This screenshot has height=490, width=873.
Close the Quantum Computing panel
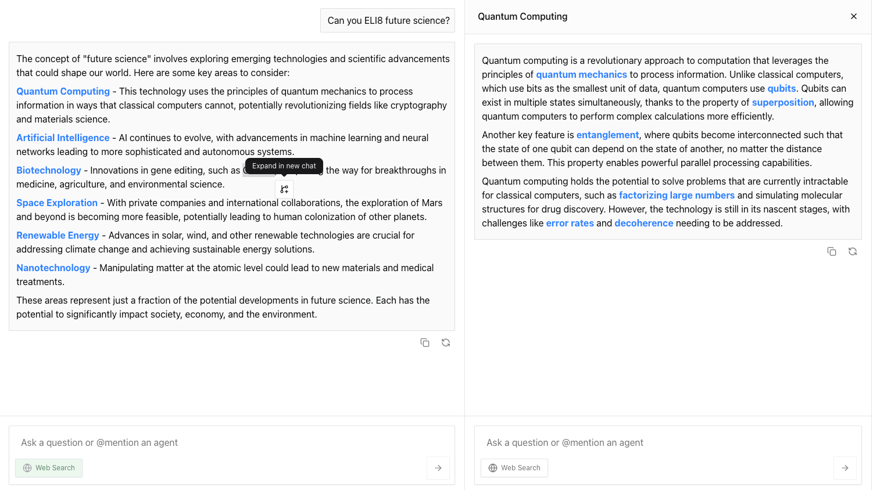[x=854, y=16]
